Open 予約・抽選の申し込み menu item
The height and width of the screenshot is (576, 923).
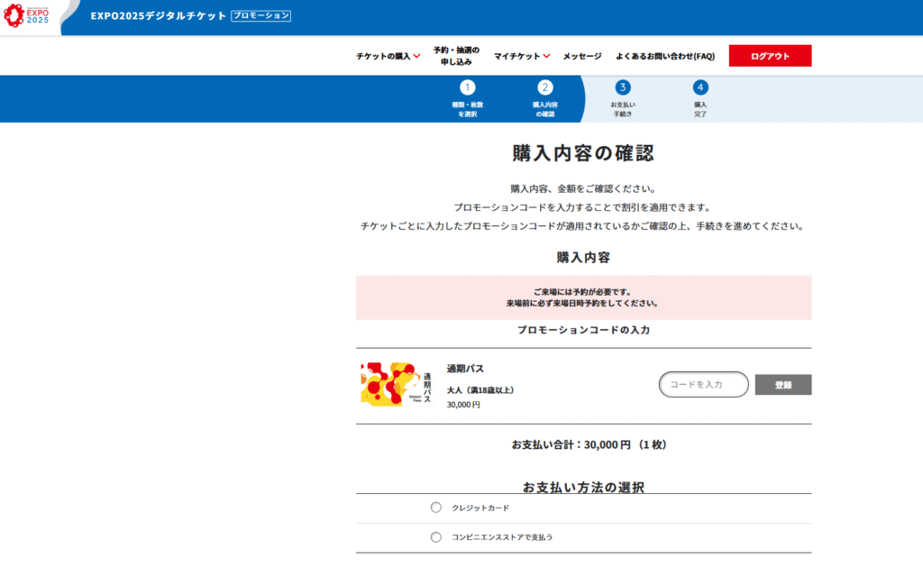click(456, 56)
